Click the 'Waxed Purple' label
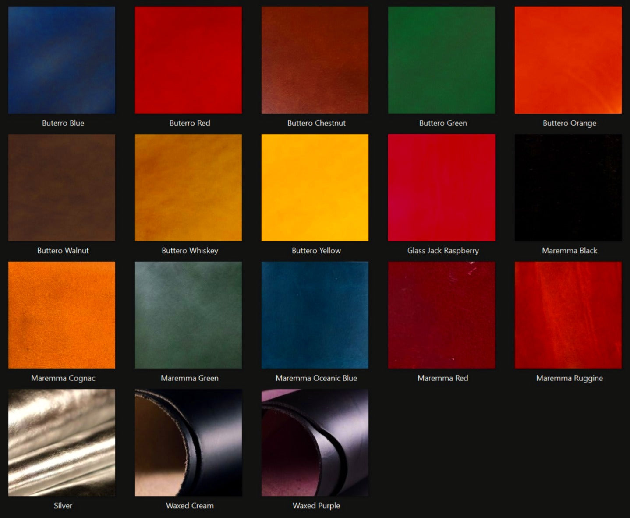This screenshot has height=518, width=630. click(316, 506)
